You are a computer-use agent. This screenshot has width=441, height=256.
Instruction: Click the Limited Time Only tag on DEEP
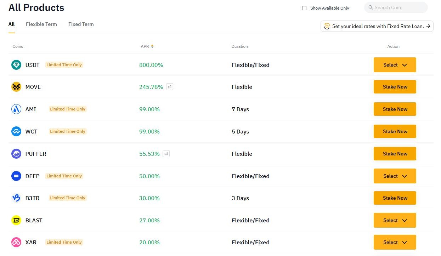coord(64,176)
